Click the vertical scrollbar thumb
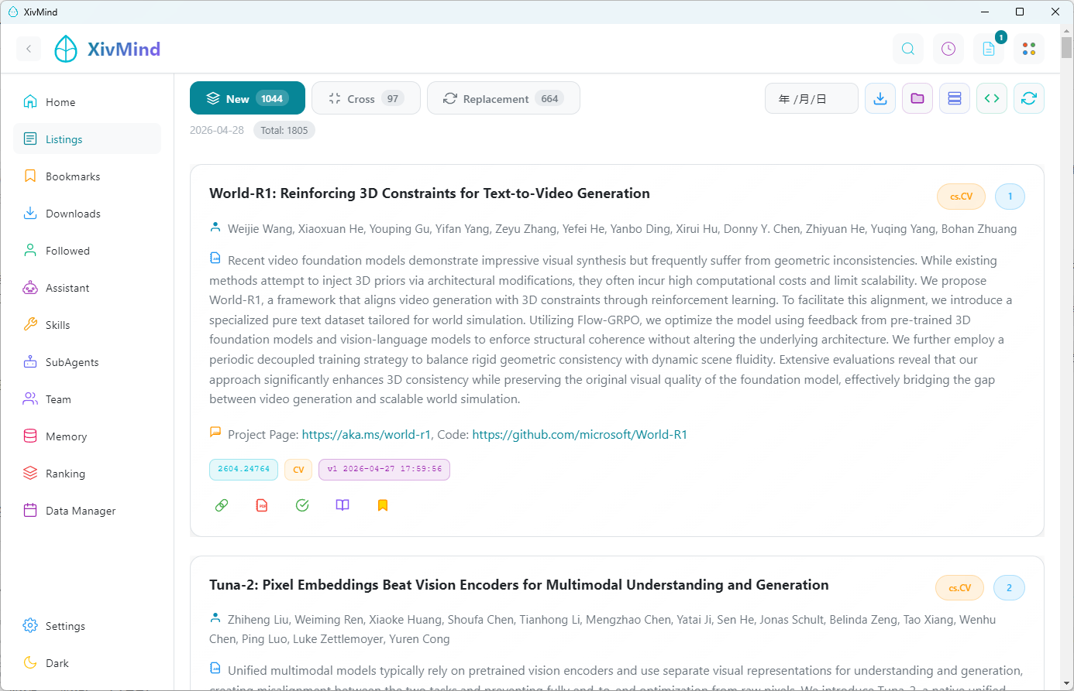The image size is (1074, 691). (1067, 47)
